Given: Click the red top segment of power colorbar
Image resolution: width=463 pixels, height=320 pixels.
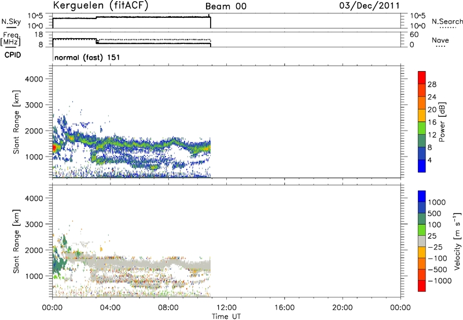Looking at the screenshot, I should click(422, 78).
